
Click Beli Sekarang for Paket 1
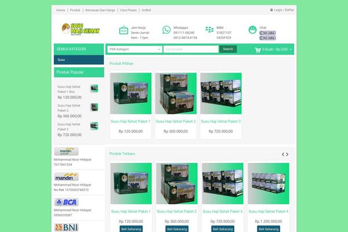tap(131, 229)
